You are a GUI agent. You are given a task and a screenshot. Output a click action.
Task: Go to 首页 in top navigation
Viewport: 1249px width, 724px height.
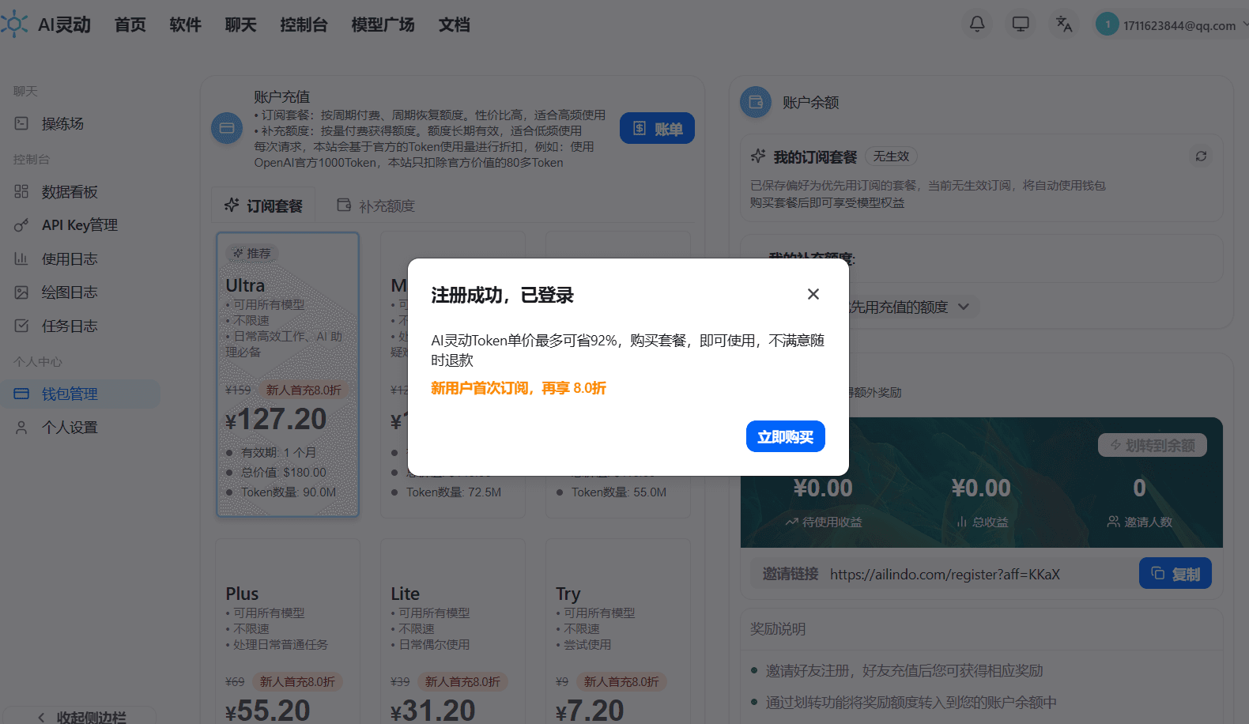click(x=130, y=25)
